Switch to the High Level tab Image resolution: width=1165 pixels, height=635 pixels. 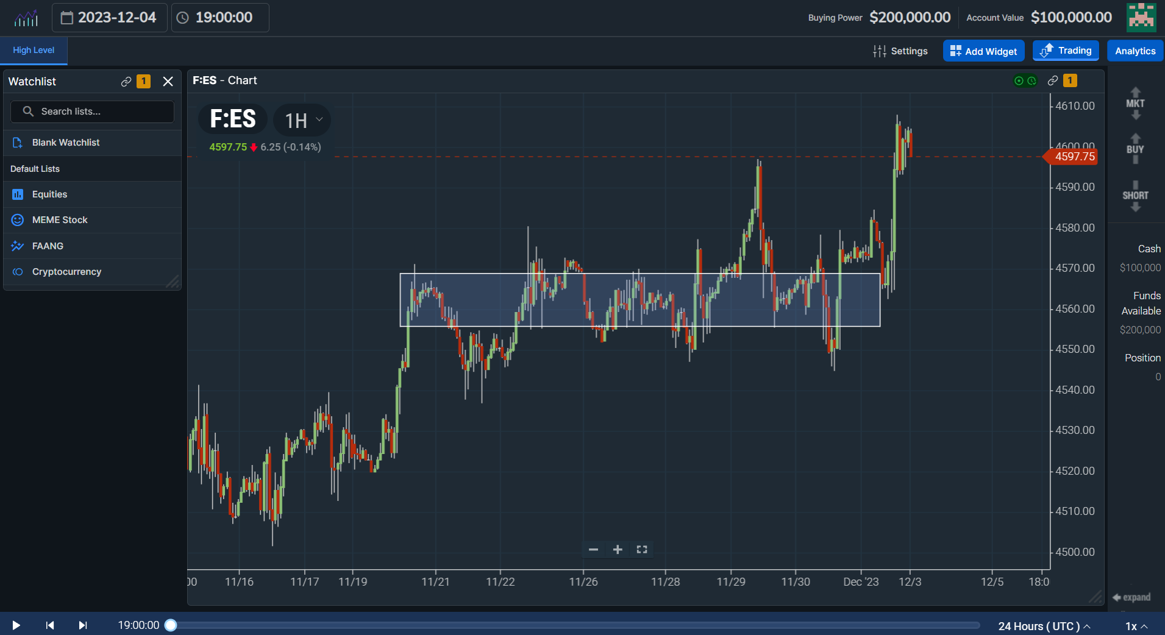point(33,50)
